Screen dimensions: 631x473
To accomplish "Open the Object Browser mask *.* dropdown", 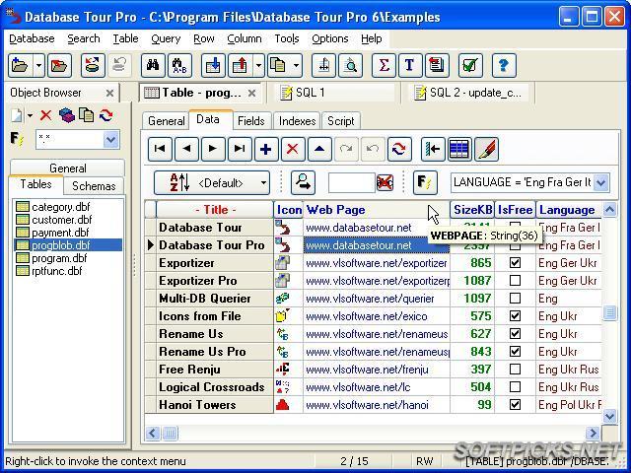I will [x=111, y=140].
